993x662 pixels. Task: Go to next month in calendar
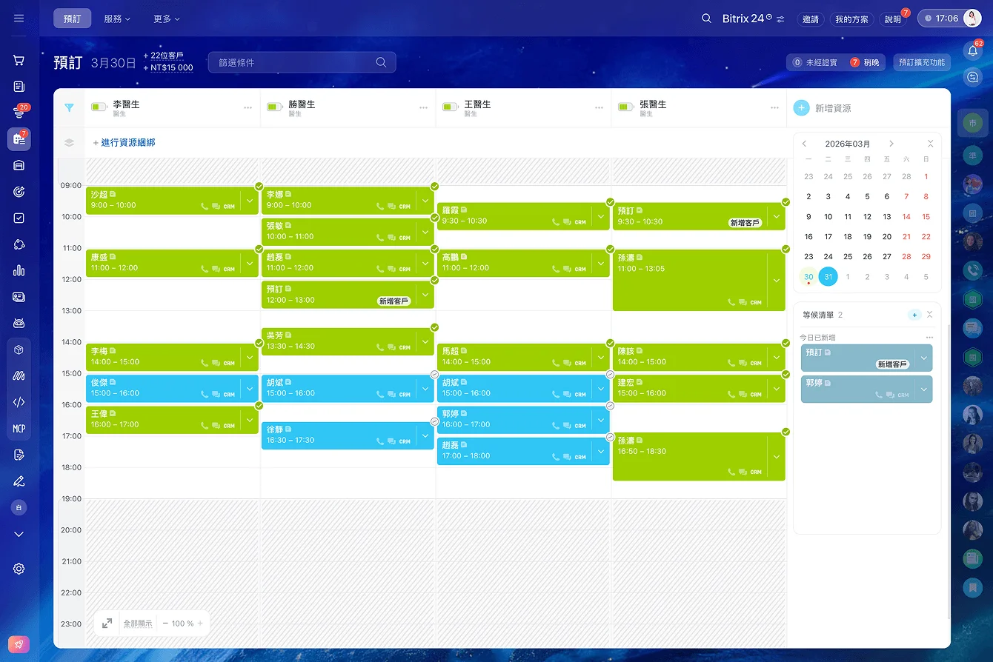click(891, 144)
